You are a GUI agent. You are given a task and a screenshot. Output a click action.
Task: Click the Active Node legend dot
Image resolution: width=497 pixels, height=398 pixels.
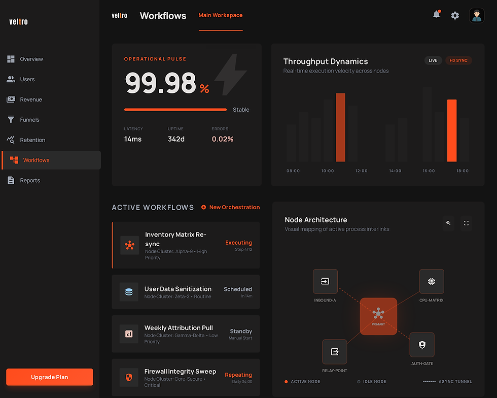pos(286,381)
